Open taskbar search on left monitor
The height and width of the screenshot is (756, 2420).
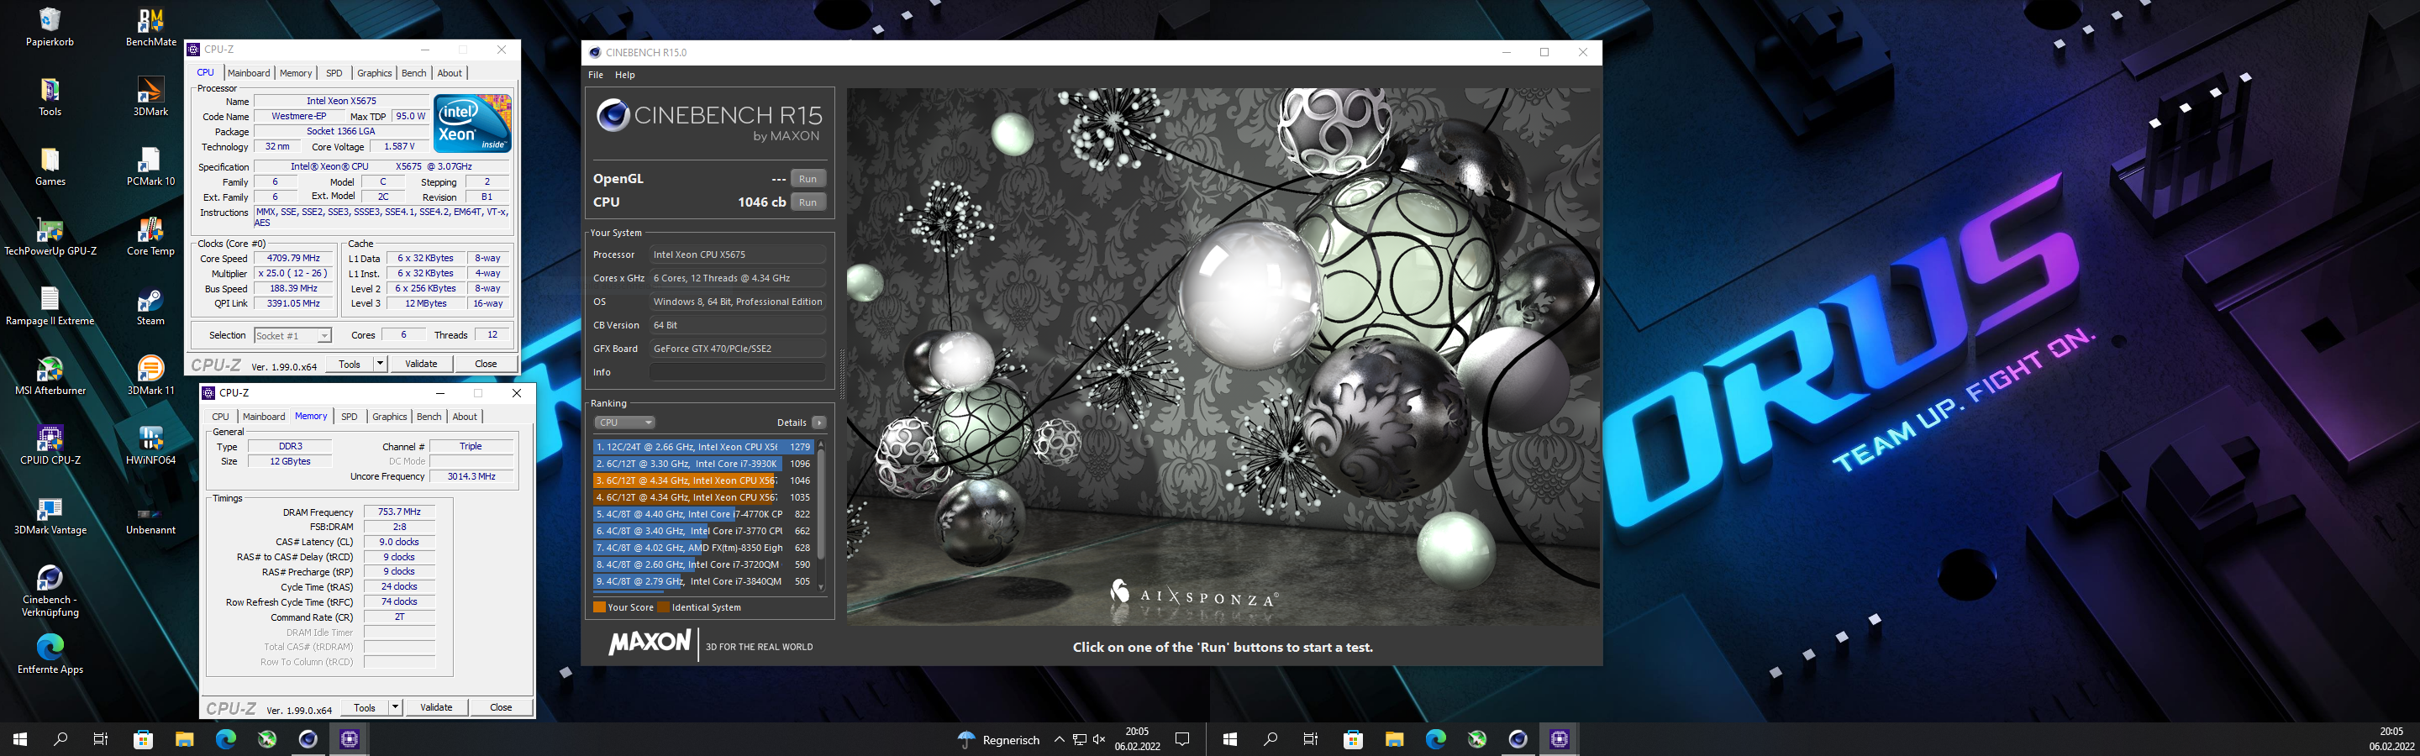coord(61,739)
